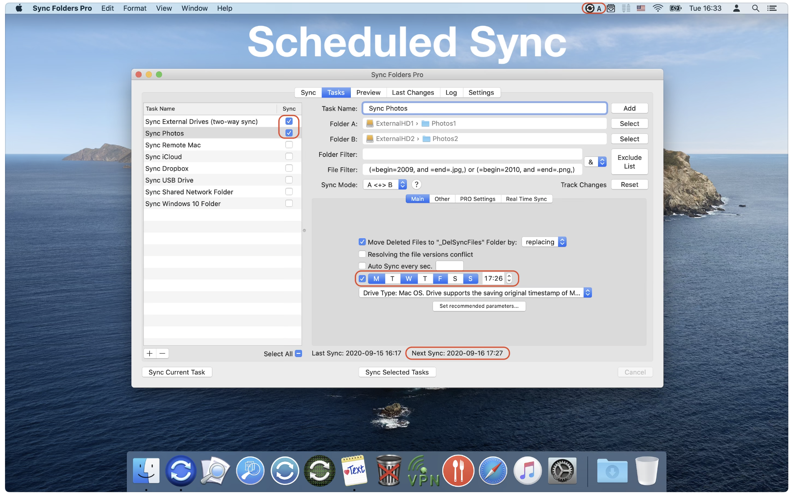The image size is (795, 498).
Task: Add a new task with the plus button
Action: [x=150, y=354]
